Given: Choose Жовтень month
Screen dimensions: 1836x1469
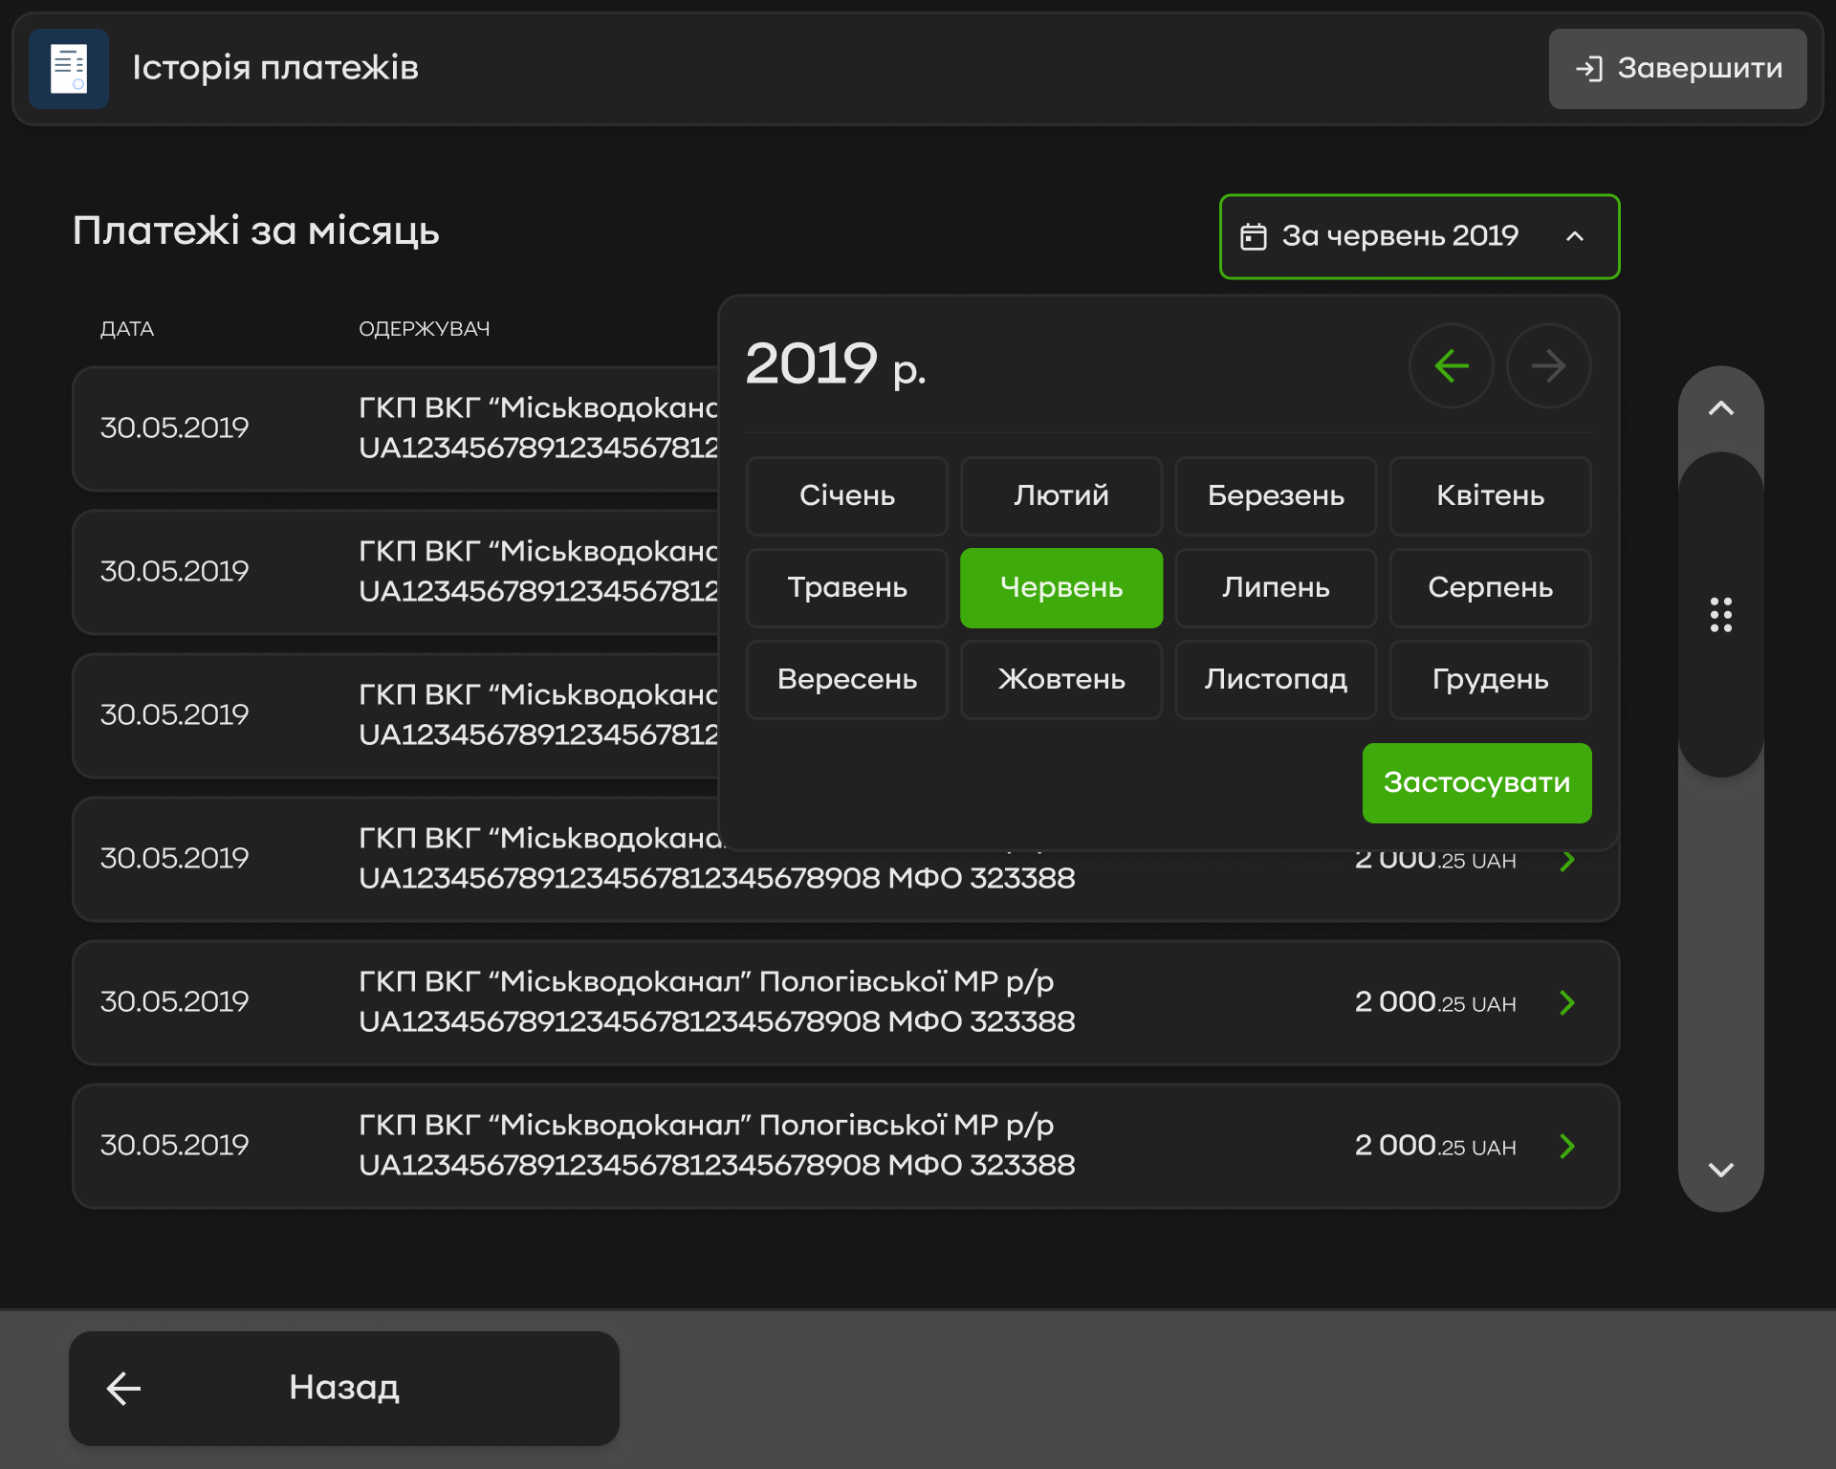Looking at the screenshot, I should click(1061, 679).
